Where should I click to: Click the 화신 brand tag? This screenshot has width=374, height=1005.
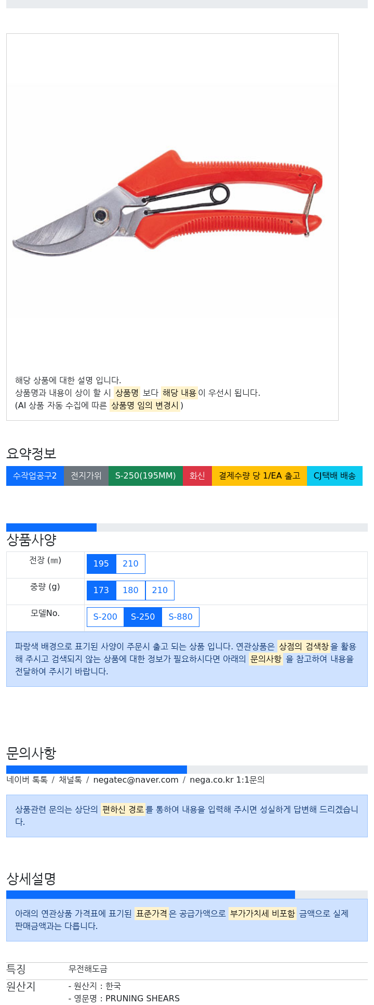[x=197, y=476]
